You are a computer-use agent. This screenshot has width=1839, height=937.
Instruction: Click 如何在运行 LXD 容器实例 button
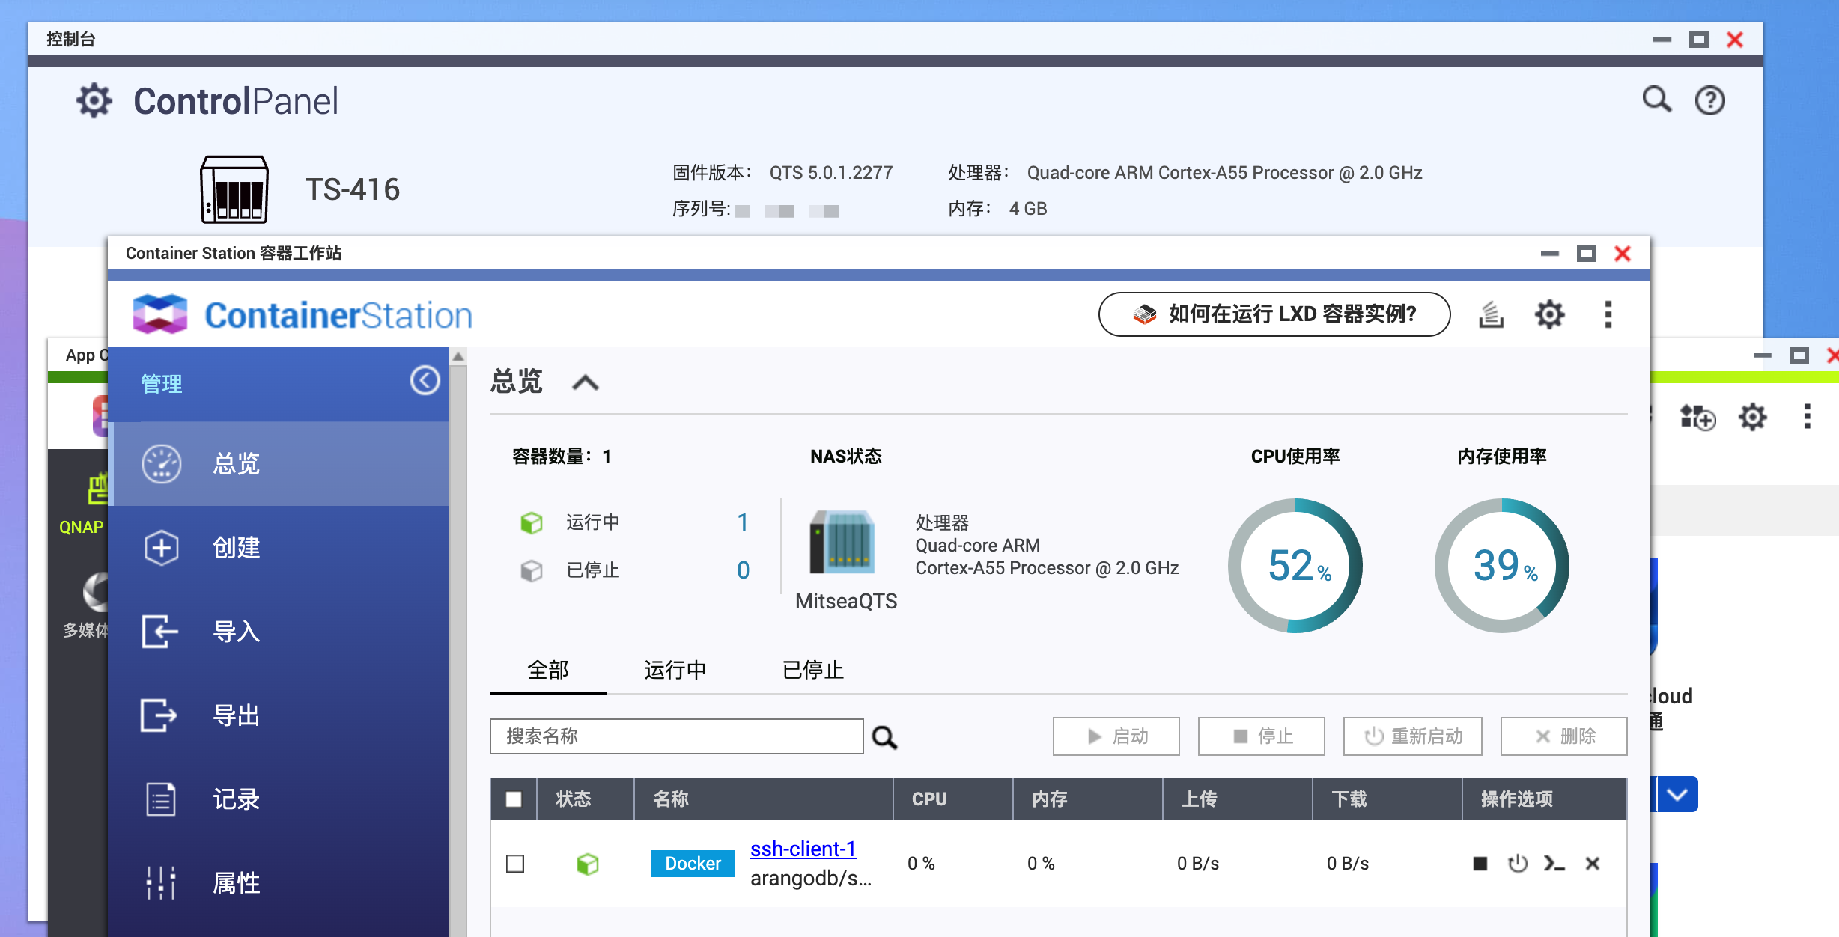coord(1274,314)
